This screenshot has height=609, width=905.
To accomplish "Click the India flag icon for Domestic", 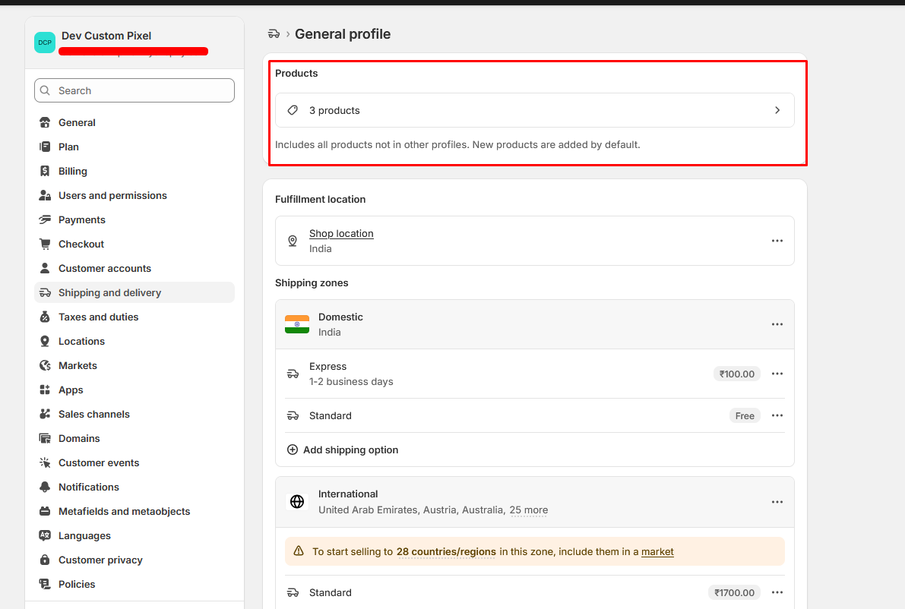I will (297, 325).
